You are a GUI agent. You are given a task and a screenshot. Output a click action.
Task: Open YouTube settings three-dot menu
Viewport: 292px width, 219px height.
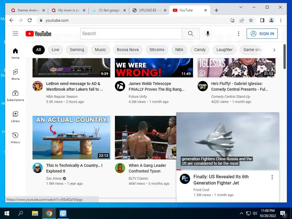239,34
